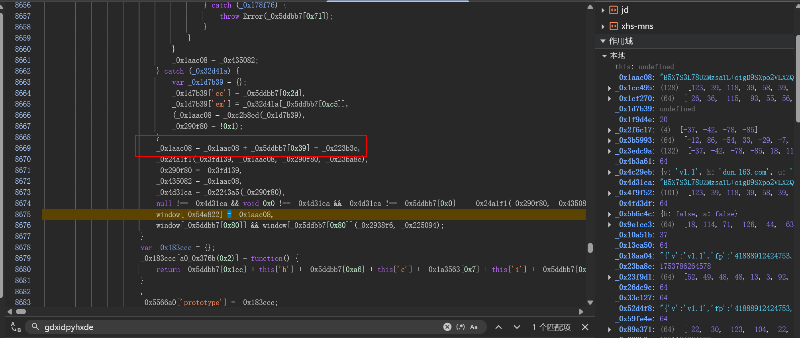Screen dimensions: 800x338
Task: Jump to previous search match
Action: 498,327
